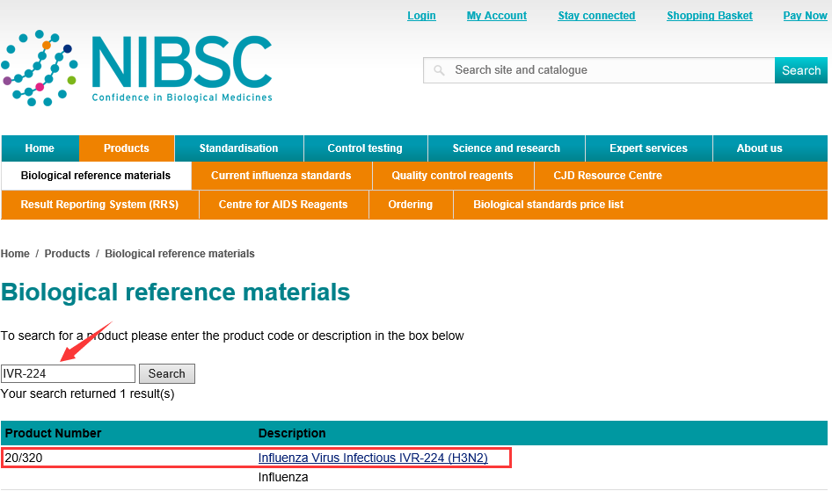Open the Stay connected link
This screenshot has height=491, width=832.
pos(596,16)
